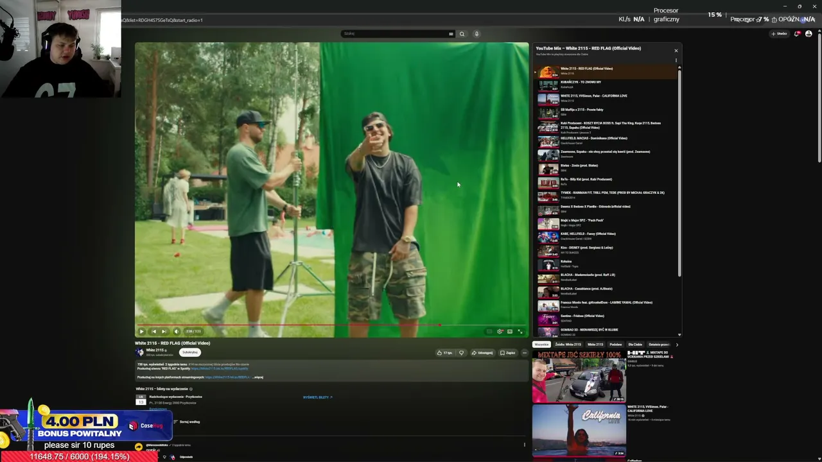
Task: Toggle subtitles on the video player
Action: tap(489, 331)
